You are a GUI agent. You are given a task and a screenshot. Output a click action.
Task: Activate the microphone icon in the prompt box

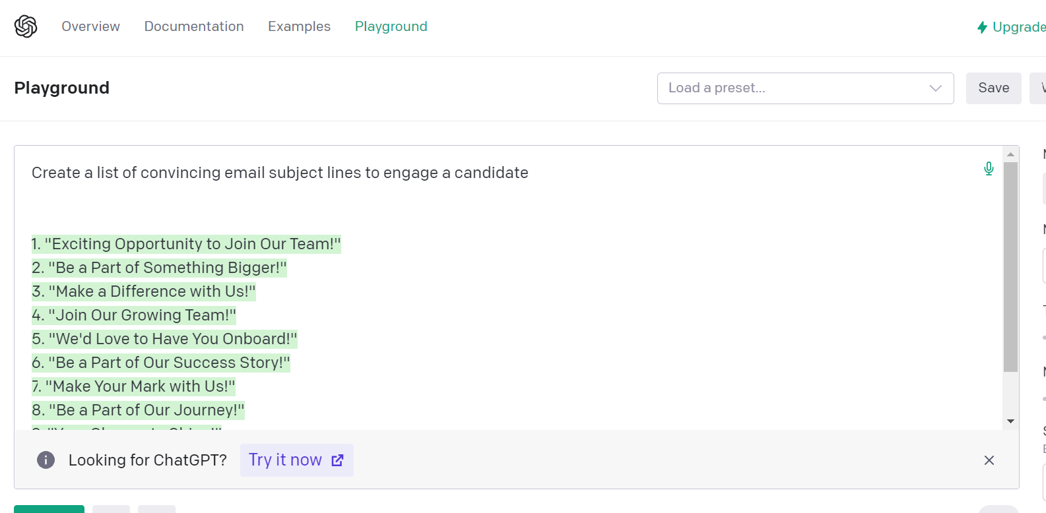[x=989, y=169]
